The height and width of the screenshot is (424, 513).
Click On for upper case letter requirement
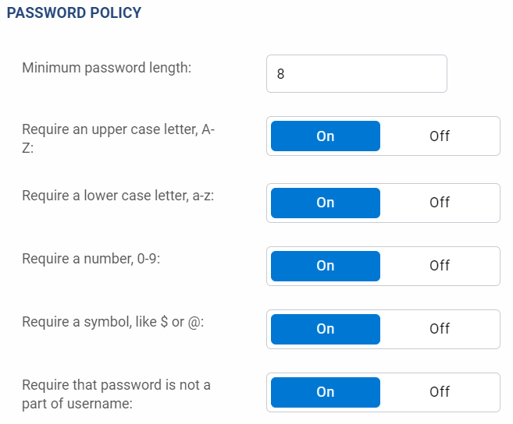[x=325, y=136]
